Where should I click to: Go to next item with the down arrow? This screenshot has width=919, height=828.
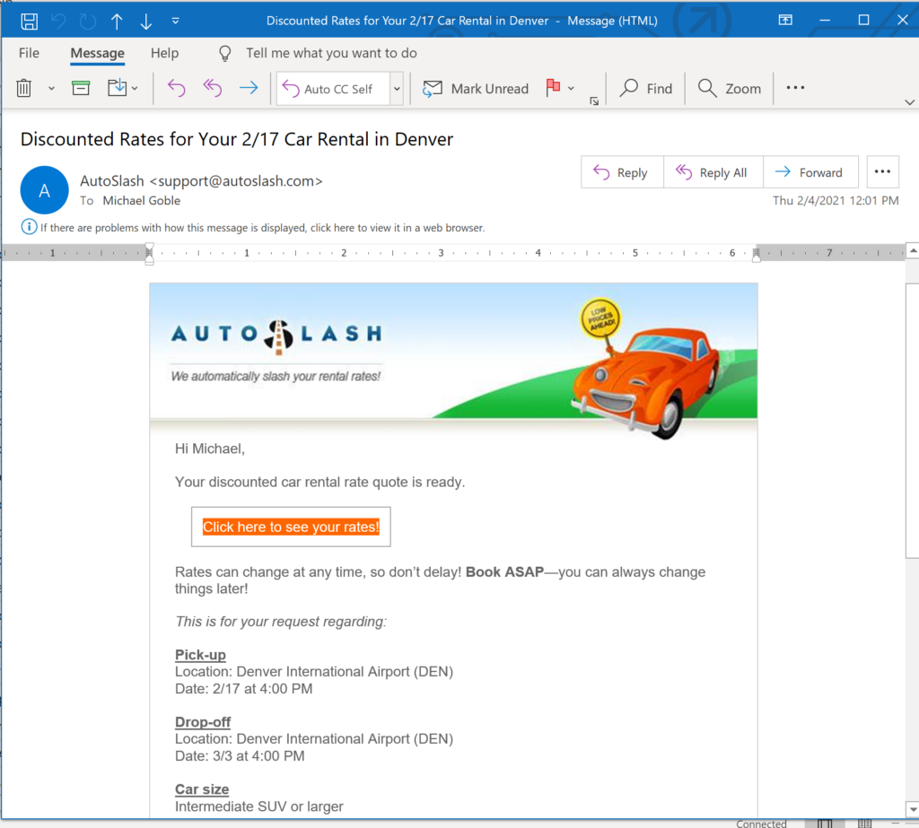click(x=146, y=22)
